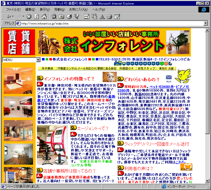The width and height of the screenshot is (211, 190).
Task: Click the white kitchen room photo
Action: tap(18, 154)
